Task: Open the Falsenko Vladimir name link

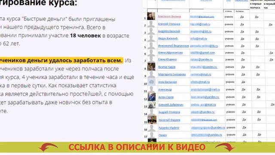Action: click(169, 128)
